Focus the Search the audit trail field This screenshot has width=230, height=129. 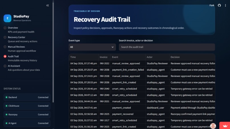coord(167,47)
